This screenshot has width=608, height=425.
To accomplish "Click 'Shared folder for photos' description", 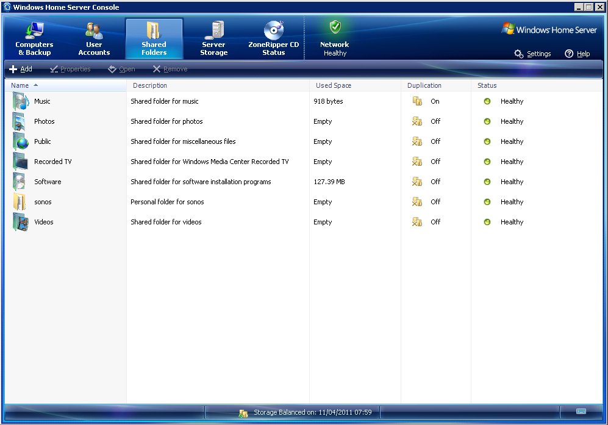I will tap(166, 121).
